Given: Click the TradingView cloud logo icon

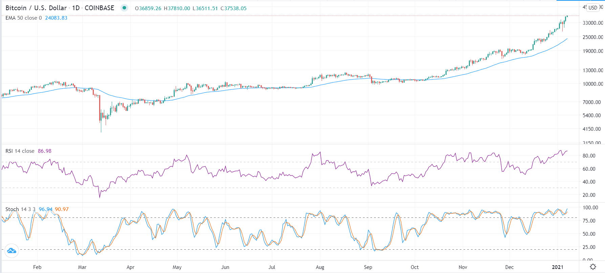Looking at the screenshot, I should coord(12,251).
